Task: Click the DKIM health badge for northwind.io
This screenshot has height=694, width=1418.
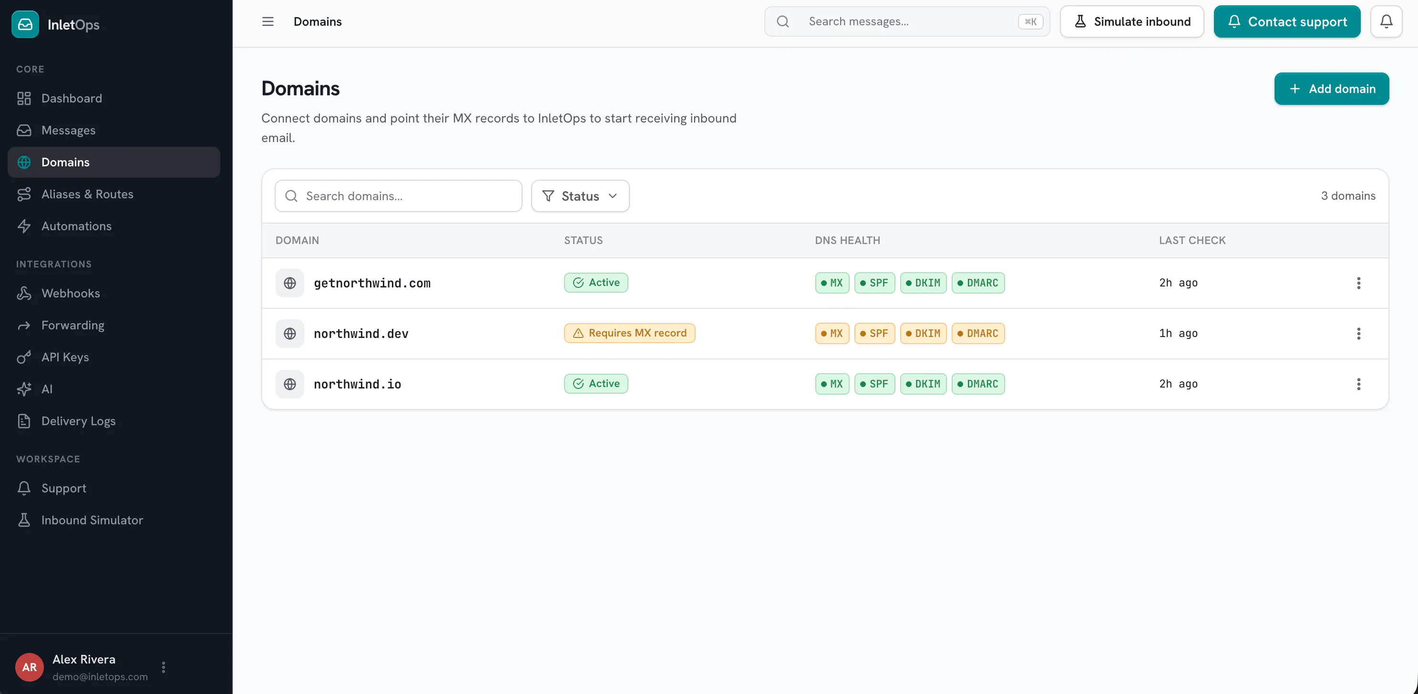Action: pos(923,384)
